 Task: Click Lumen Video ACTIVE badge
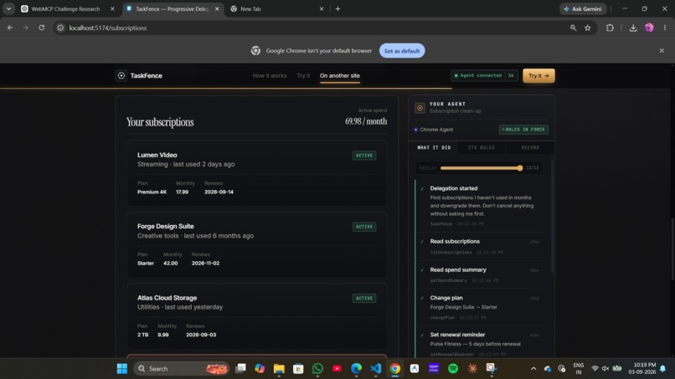(364, 156)
